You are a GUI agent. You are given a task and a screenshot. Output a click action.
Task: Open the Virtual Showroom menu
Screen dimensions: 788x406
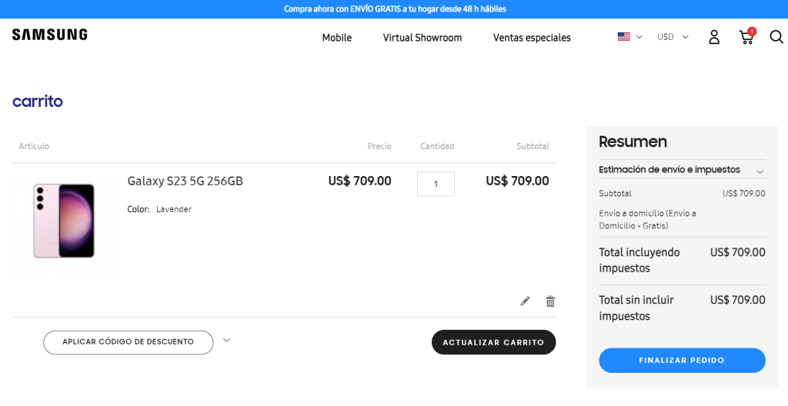tap(422, 38)
